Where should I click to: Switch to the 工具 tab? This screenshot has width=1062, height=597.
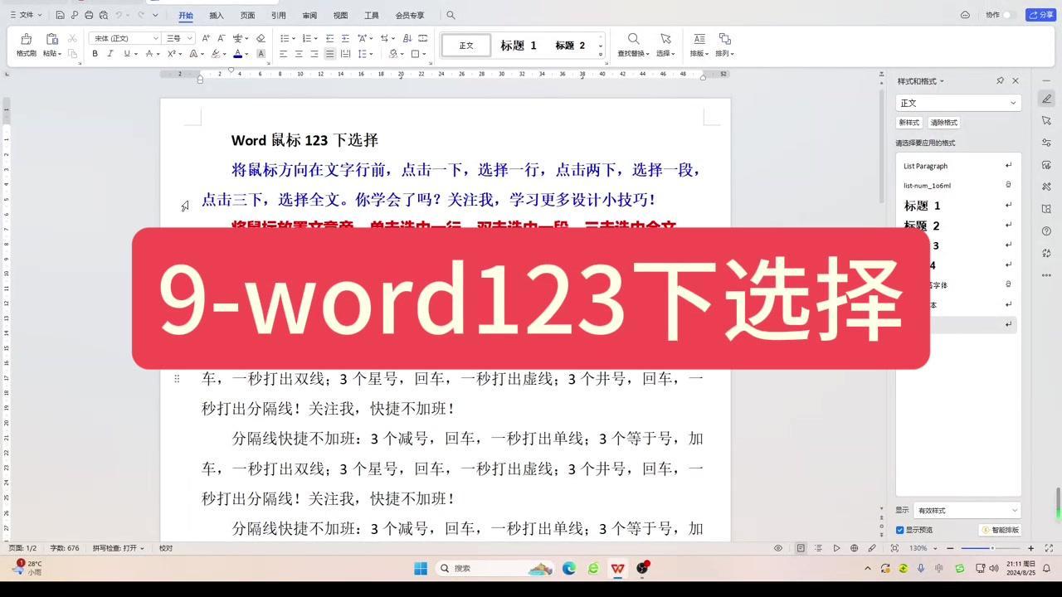tap(372, 15)
